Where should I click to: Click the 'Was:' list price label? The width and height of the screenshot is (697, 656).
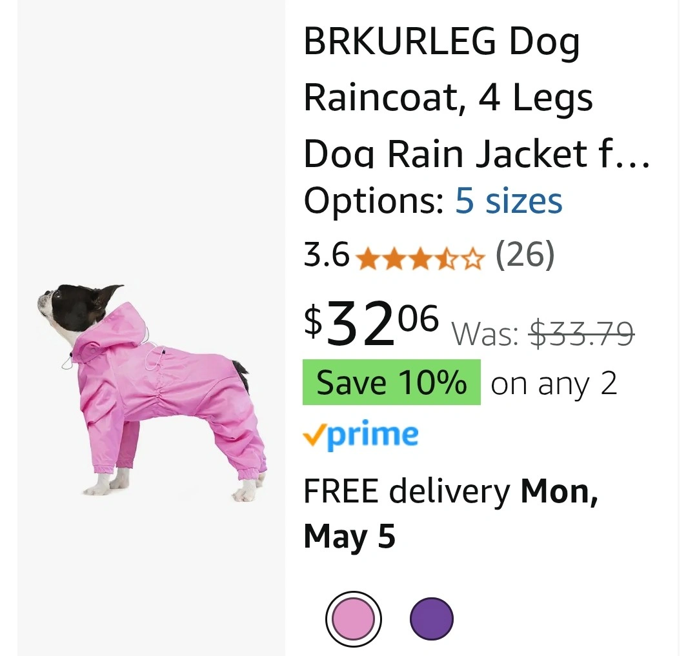(x=486, y=334)
